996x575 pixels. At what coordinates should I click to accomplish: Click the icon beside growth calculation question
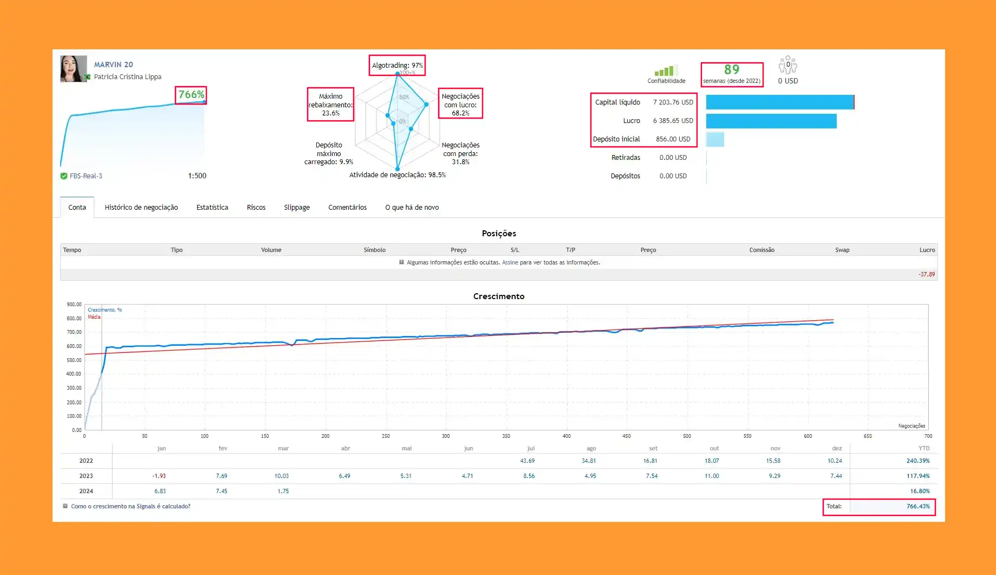click(65, 506)
